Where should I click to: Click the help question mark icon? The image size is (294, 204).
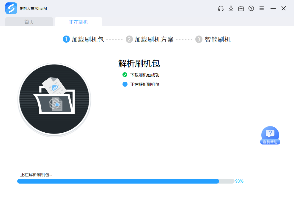[251, 9]
